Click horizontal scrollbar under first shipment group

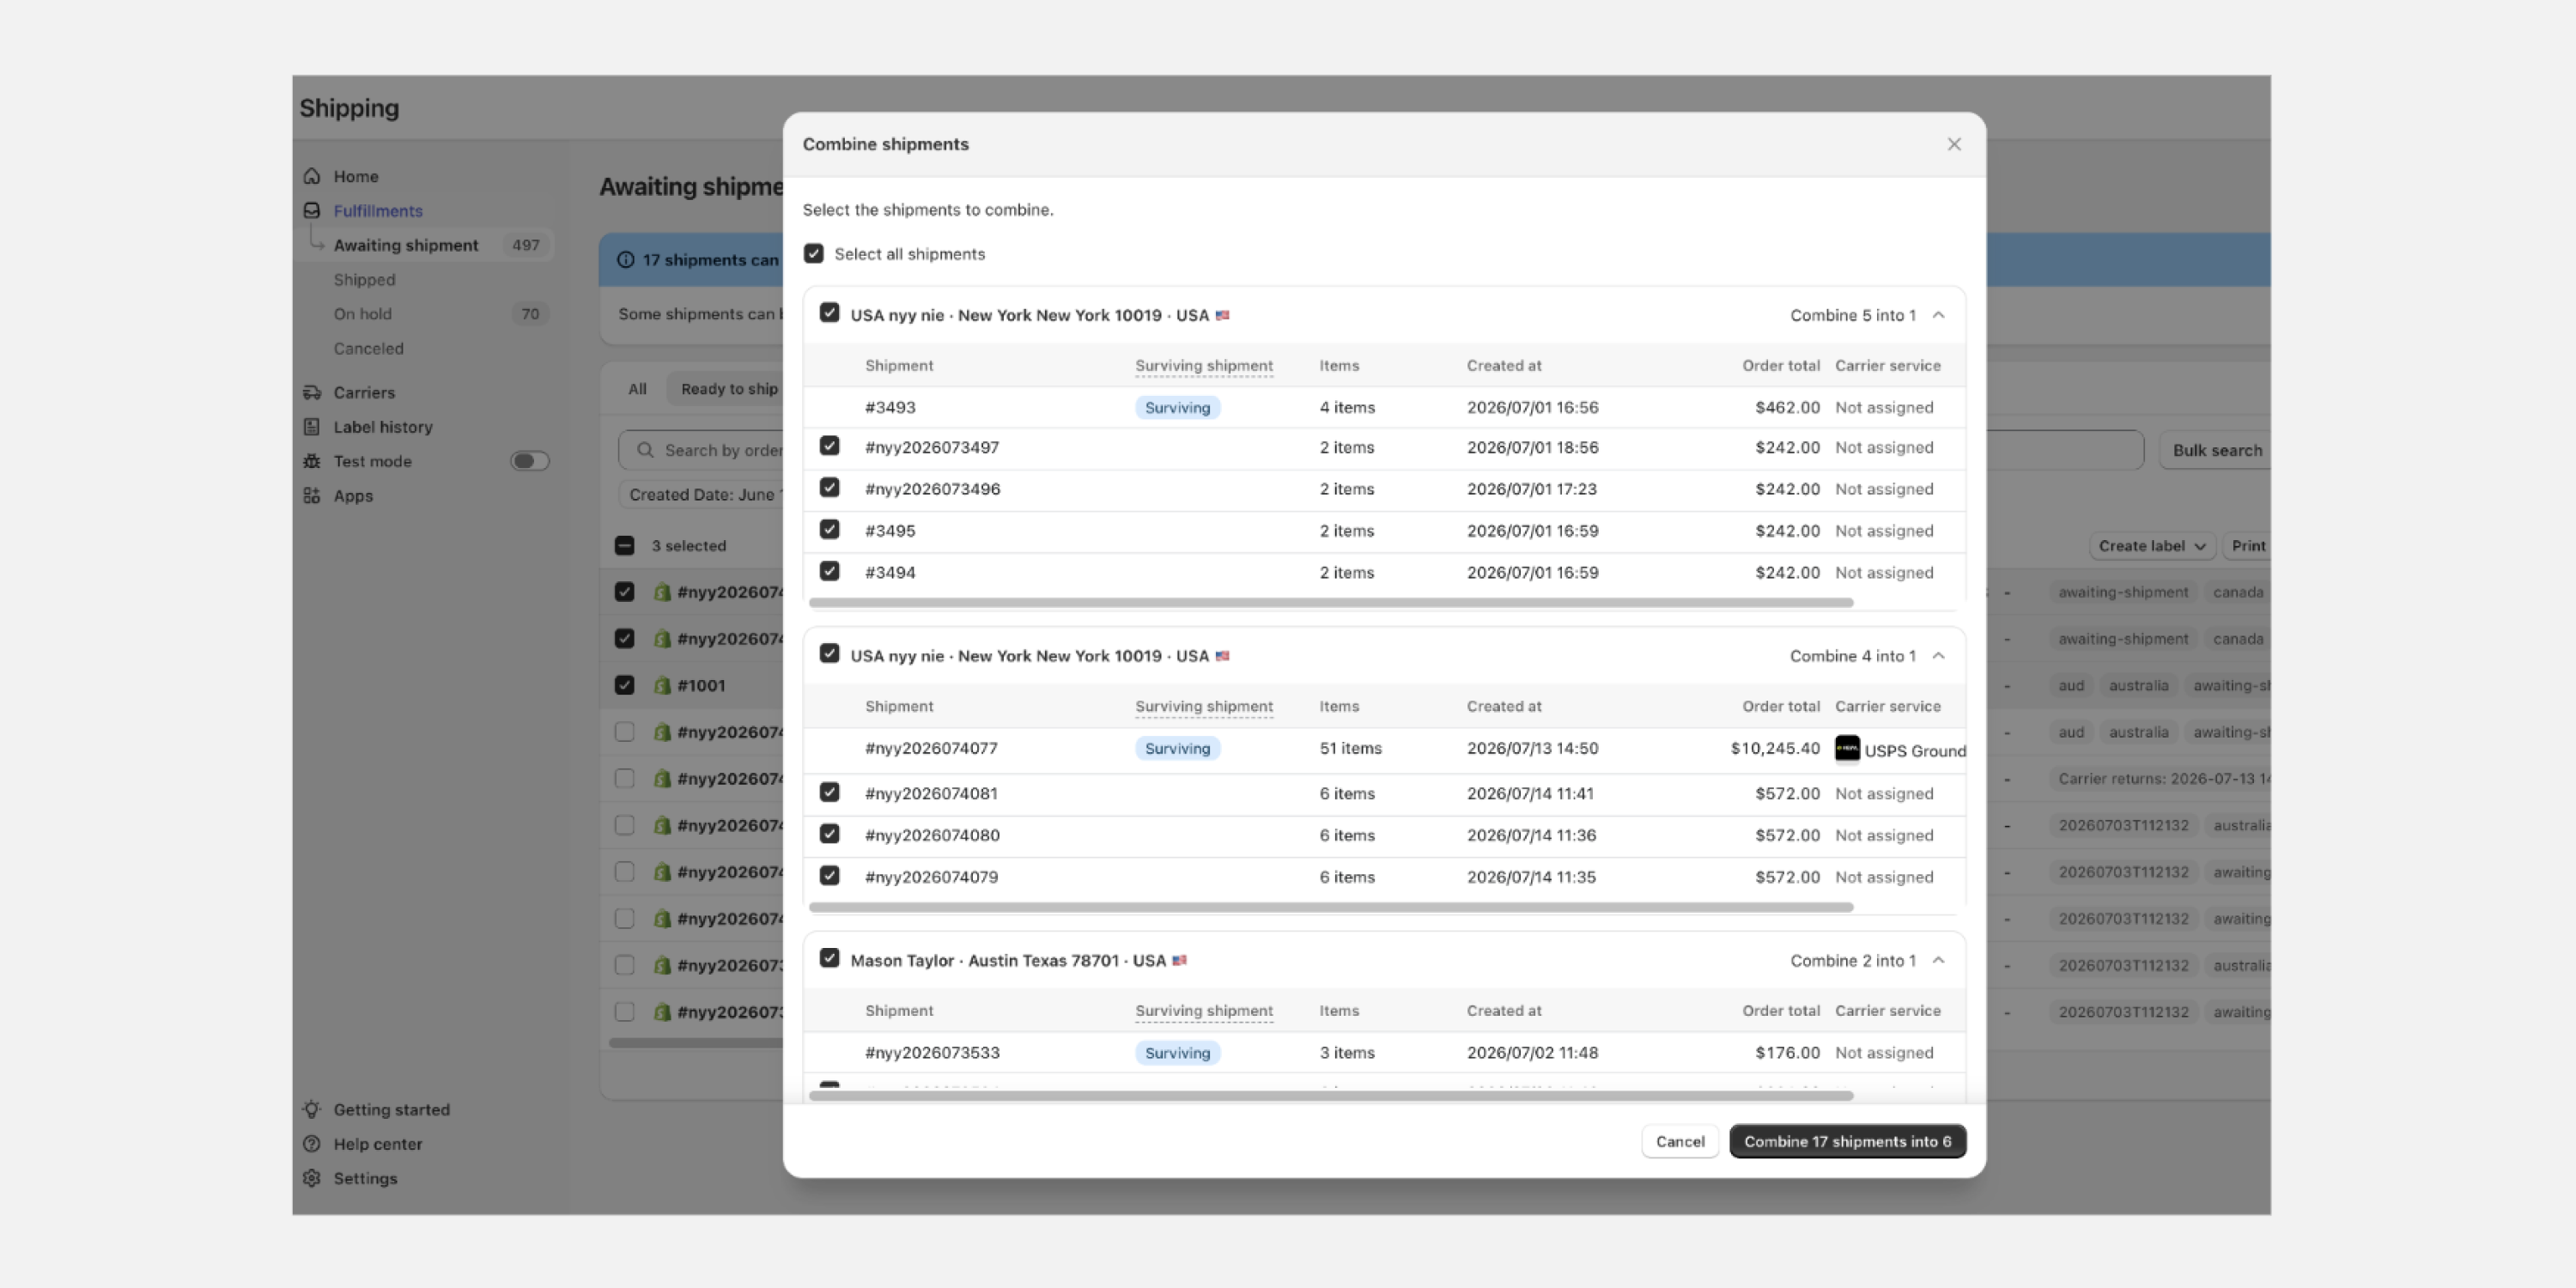1330,603
